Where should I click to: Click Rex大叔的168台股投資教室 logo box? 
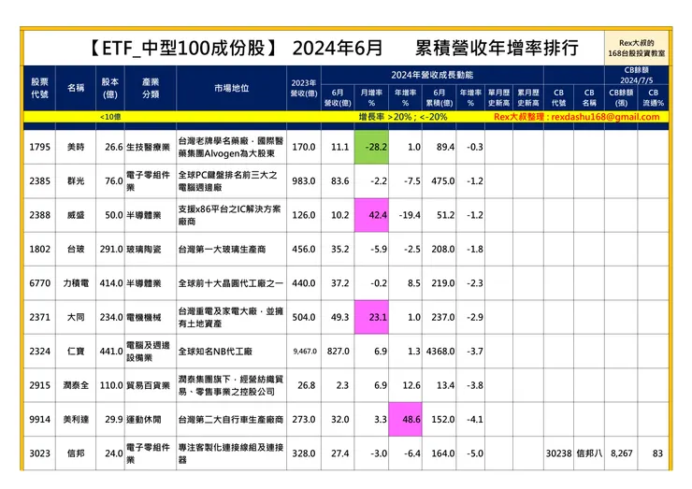(x=637, y=48)
